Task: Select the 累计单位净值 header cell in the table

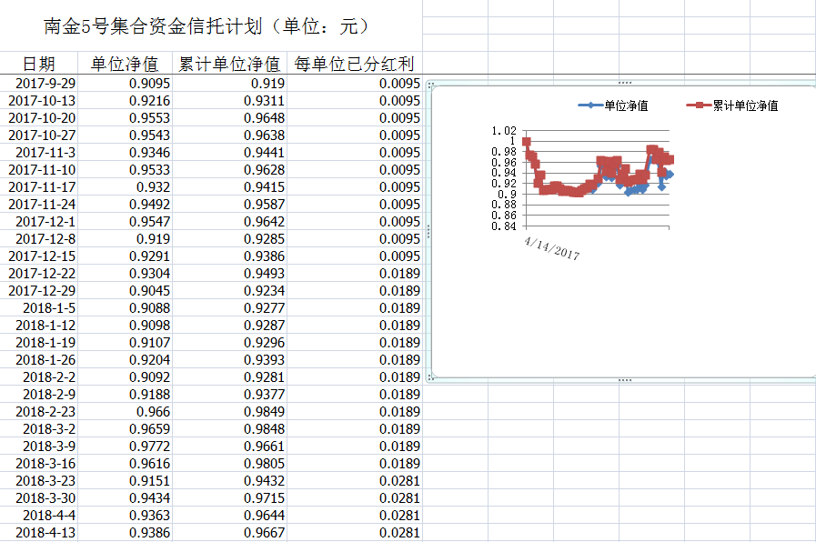Action: click(x=229, y=64)
